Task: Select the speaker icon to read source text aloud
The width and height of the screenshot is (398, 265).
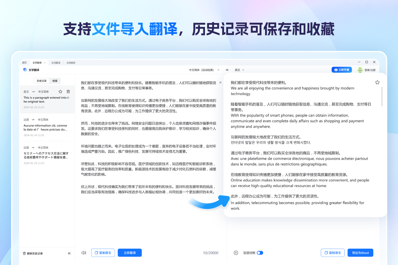Action: coord(83,253)
